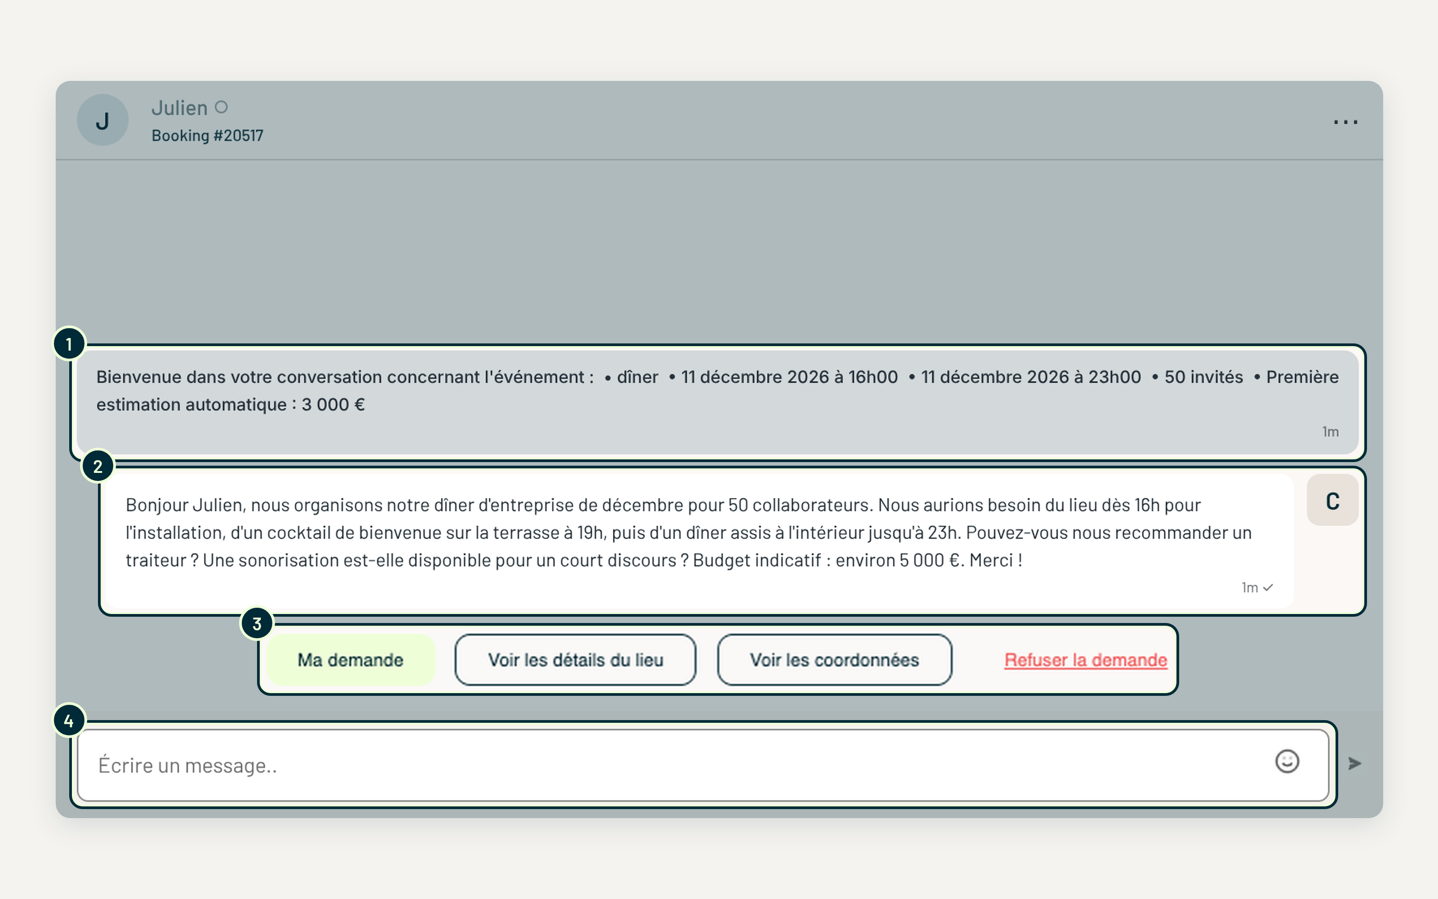This screenshot has height=899, width=1438.
Task: Click the read checkmark on the sent message
Action: tap(1268, 587)
